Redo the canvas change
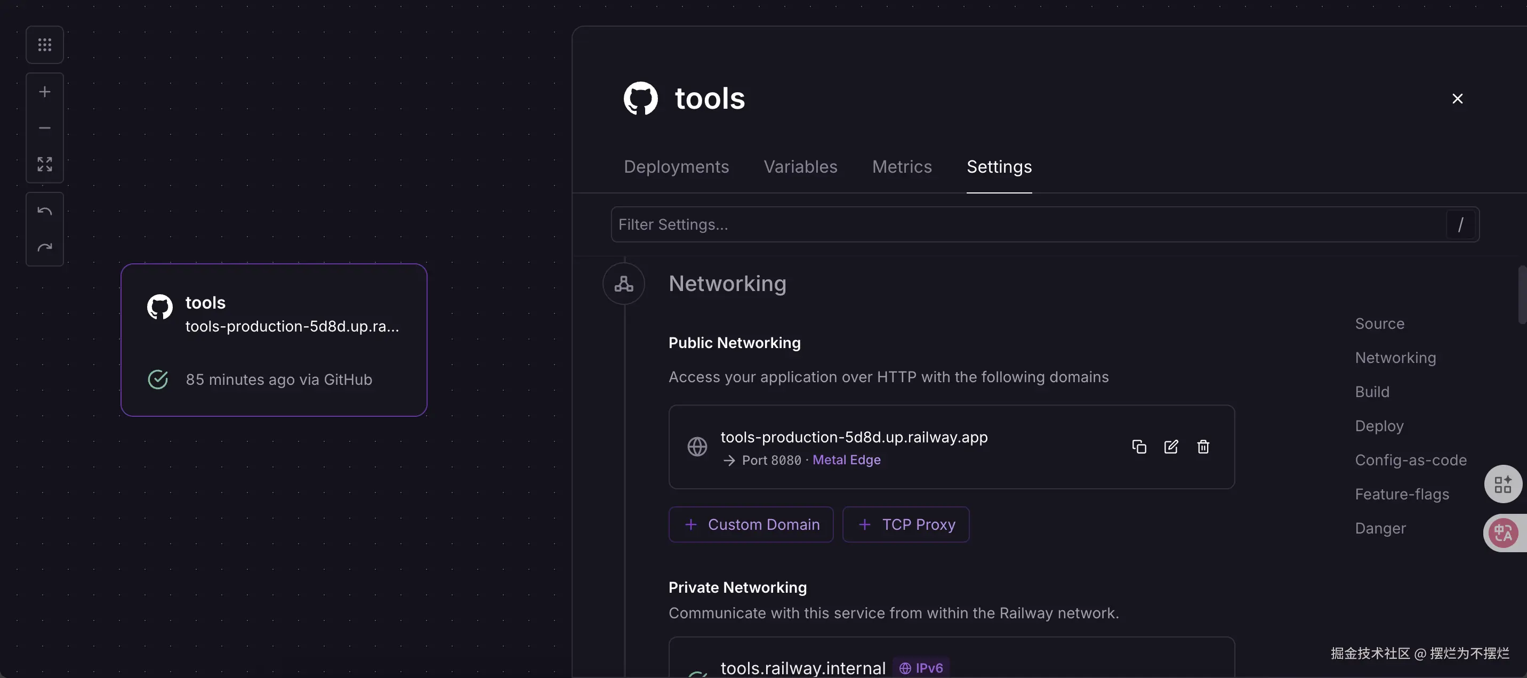The width and height of the screenshot is (1527, 678). (x=44, y=247)
